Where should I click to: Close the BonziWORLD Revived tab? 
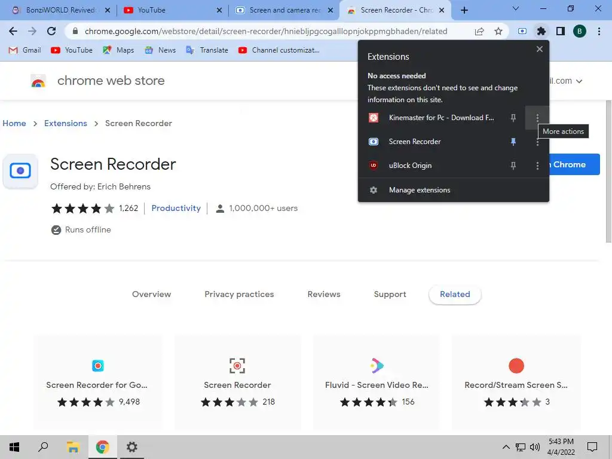point(108,10)
